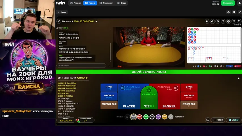Click the undo bet arrow icon
242x136 pixels.
[127, 117]
